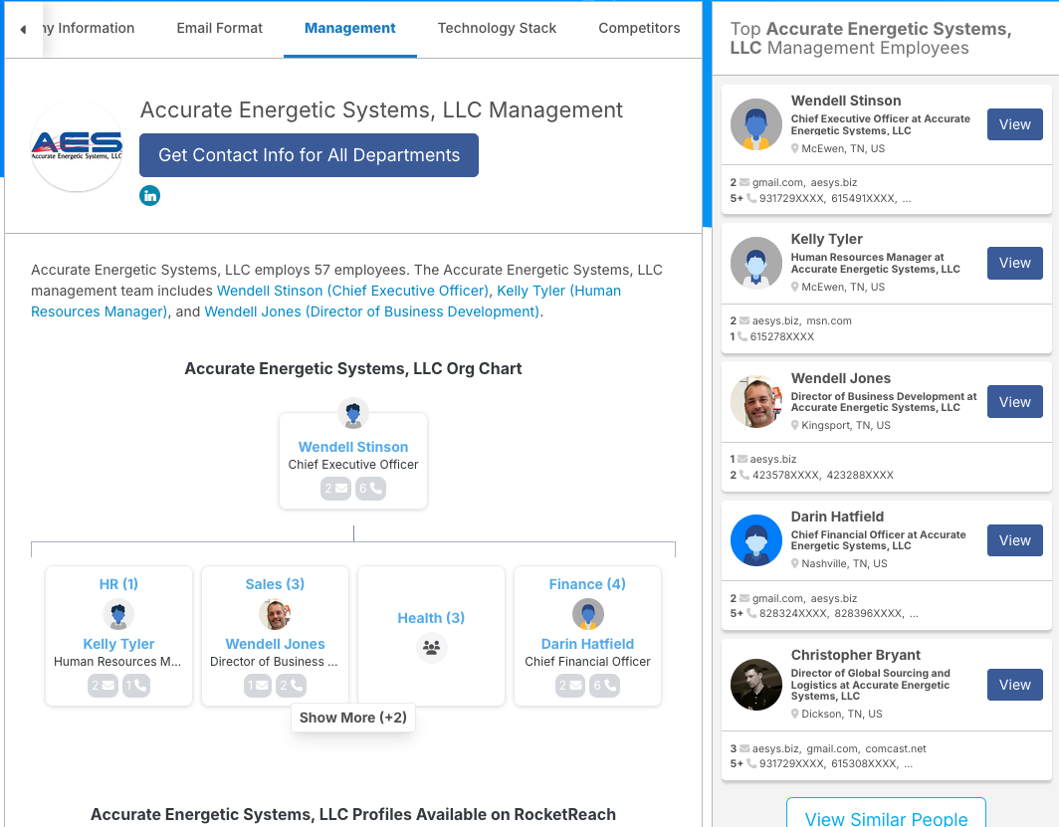This screenshot has width=1059, height=827.
Task: Click Darin Hatfield's blue avatar in sidebar
Action: tap(756, 540)
